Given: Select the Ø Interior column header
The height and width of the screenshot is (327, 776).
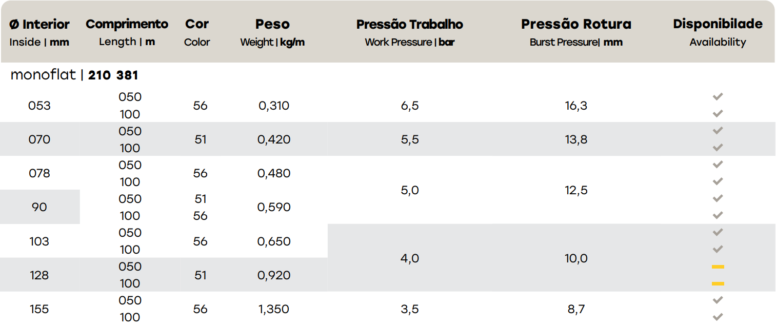Looking at the screenshot, I should pos(39,33).
